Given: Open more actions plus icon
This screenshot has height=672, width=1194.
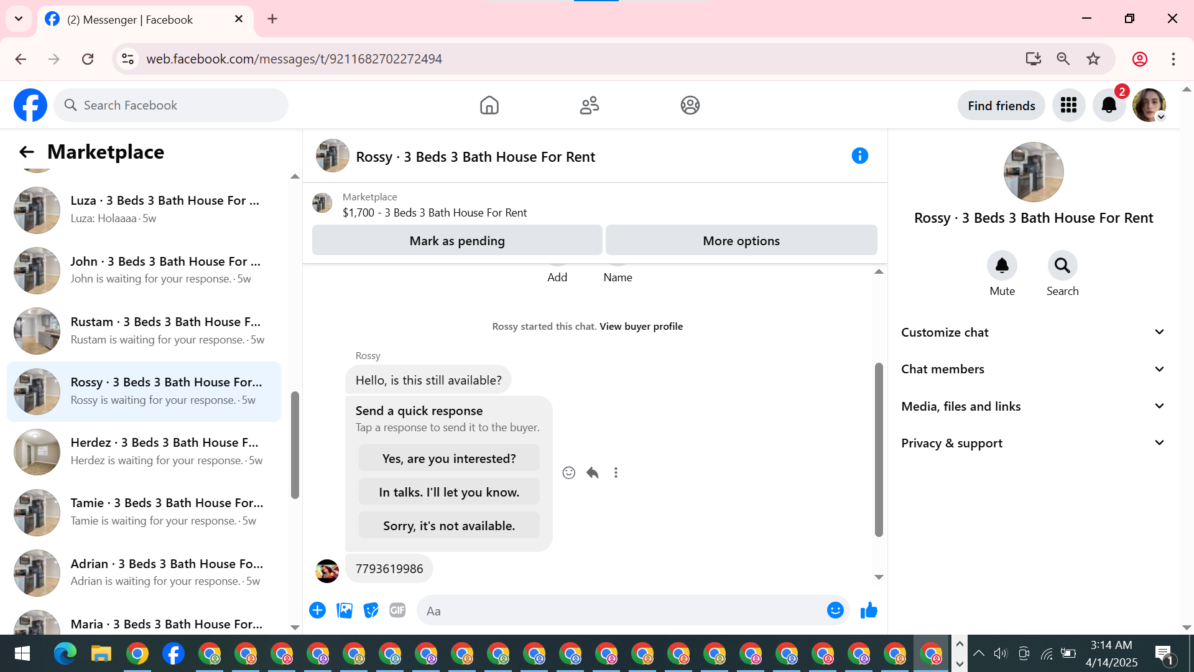Looking at the screenshot, I should pyautogui.click(x=317, y=610).
